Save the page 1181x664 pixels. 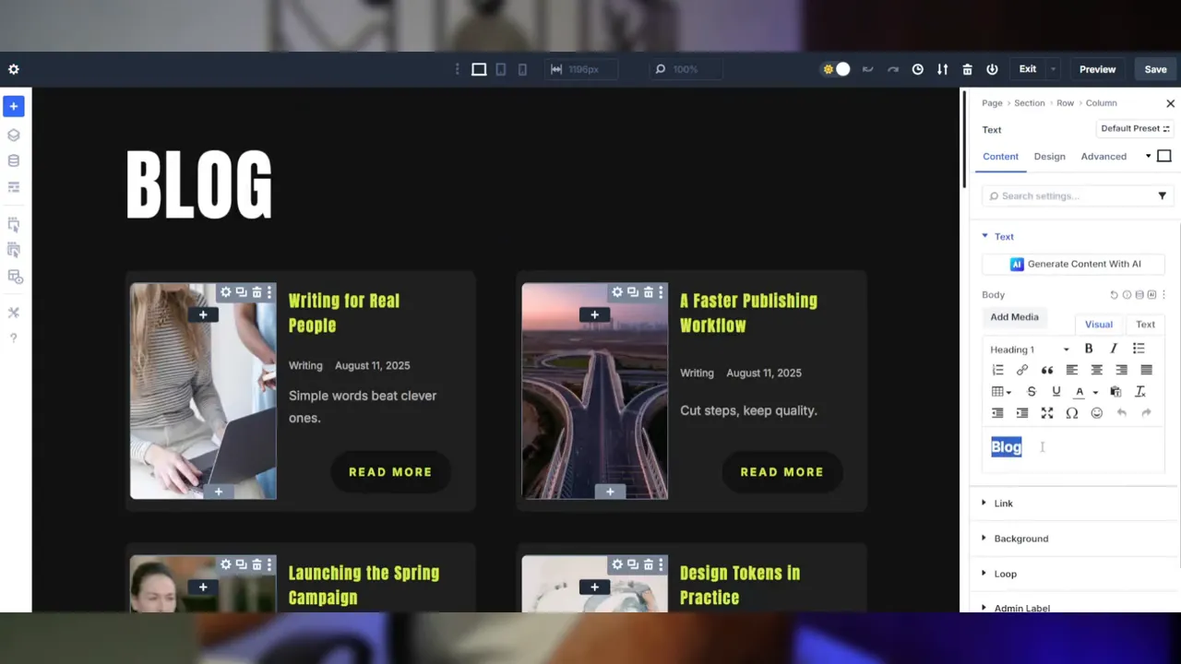click(x=1156, y=69)
